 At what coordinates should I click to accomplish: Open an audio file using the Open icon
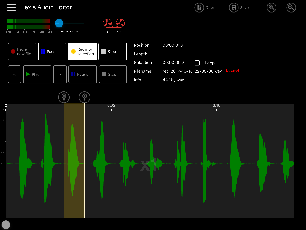pos(199,7)
